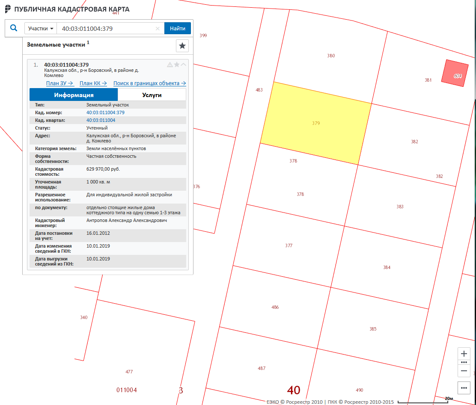476x405 pixels.
Task: Clear the search field with X icon
Action: (x=158, y=29)
